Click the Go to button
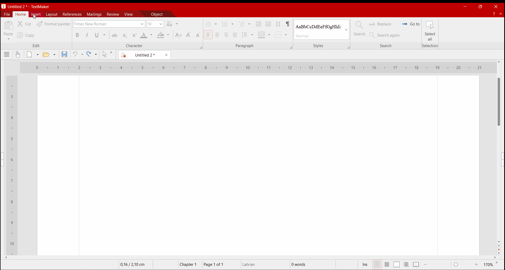 pos(411,24)
